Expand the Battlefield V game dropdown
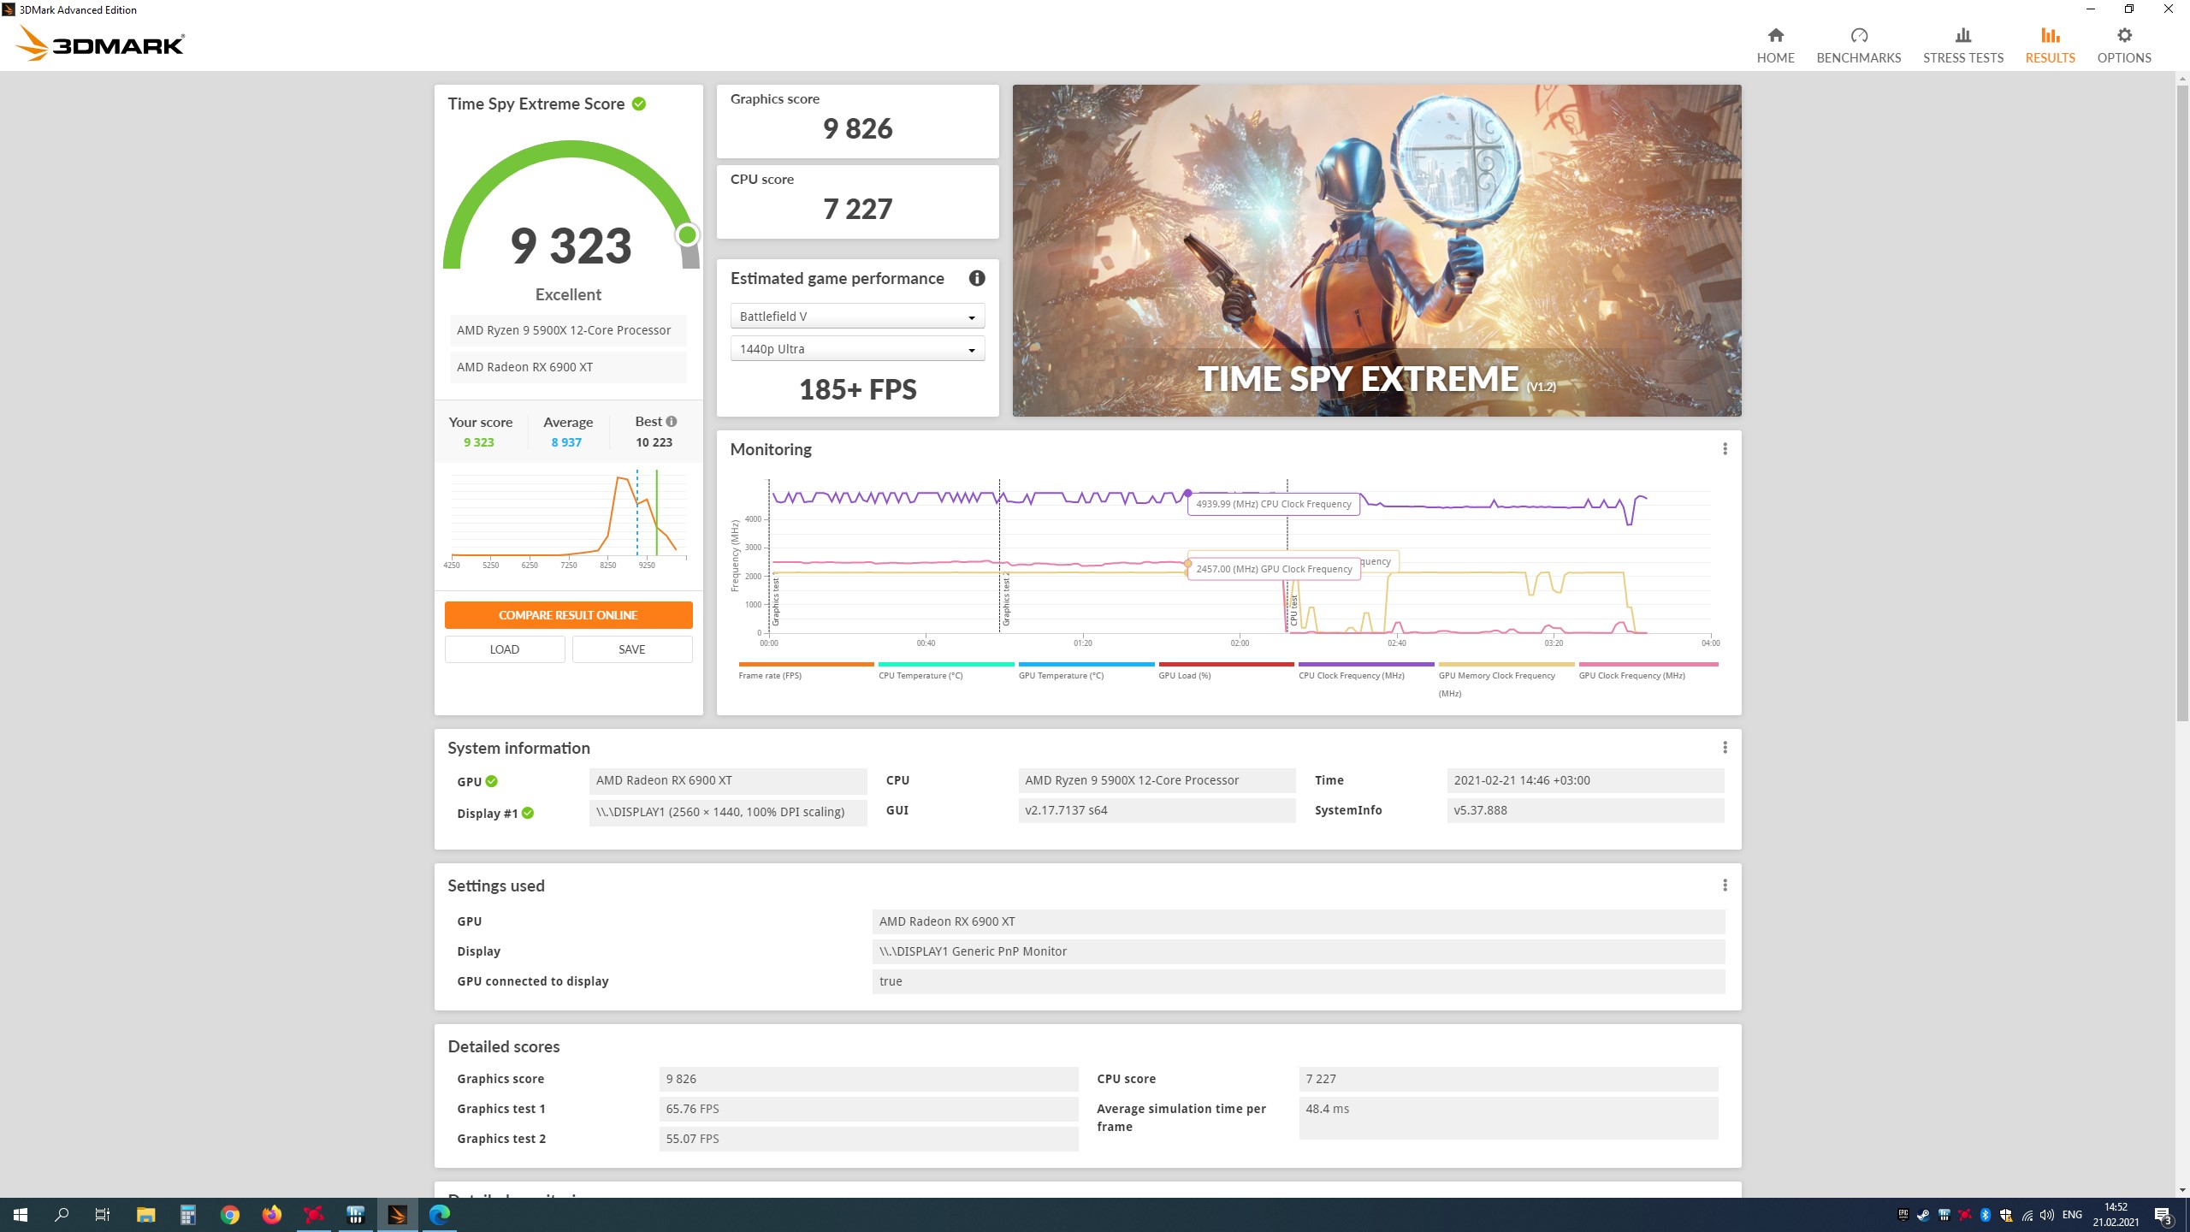 tap(857, 317)
